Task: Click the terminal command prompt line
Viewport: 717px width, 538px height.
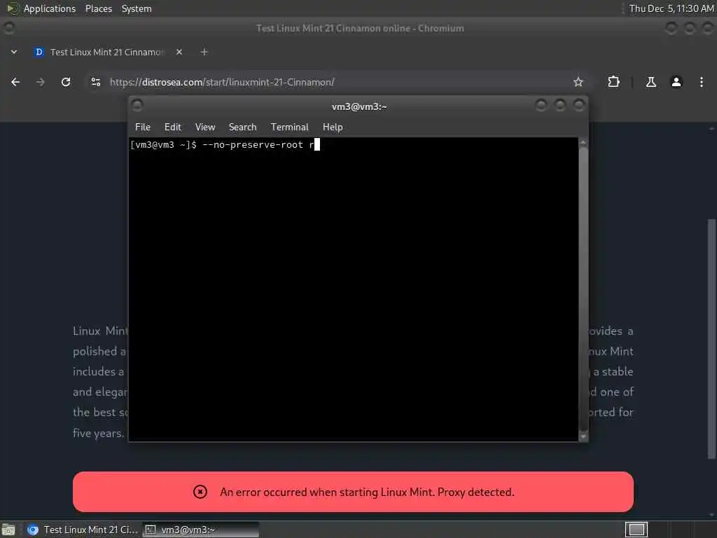Action: [353, 145]
